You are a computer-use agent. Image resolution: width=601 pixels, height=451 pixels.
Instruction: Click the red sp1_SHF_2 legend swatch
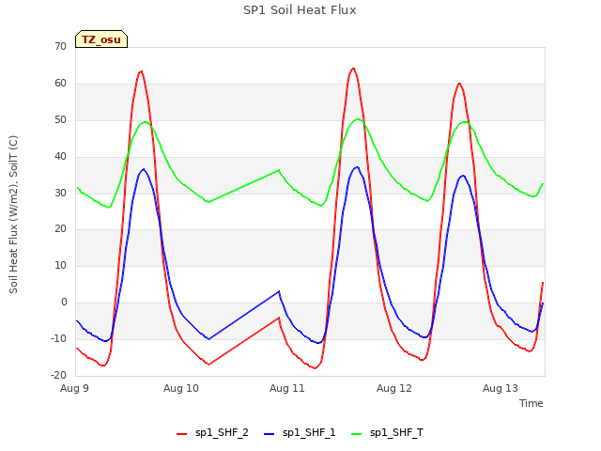point(181,434)
